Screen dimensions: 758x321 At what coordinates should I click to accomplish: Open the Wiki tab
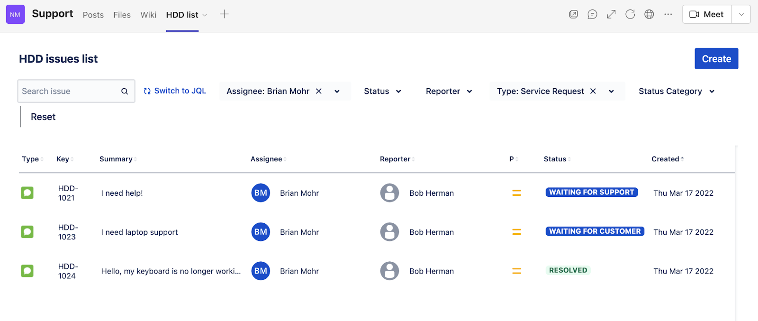point(148,15)
